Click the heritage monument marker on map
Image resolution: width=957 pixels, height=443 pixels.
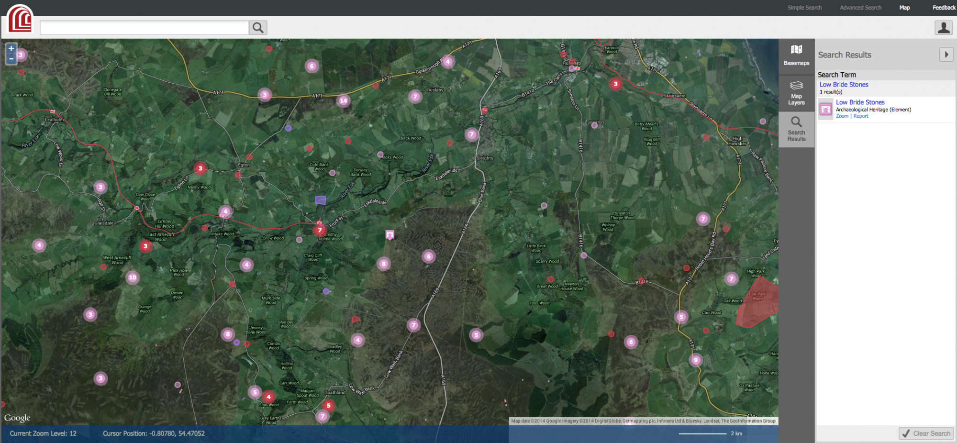[390, 235]
